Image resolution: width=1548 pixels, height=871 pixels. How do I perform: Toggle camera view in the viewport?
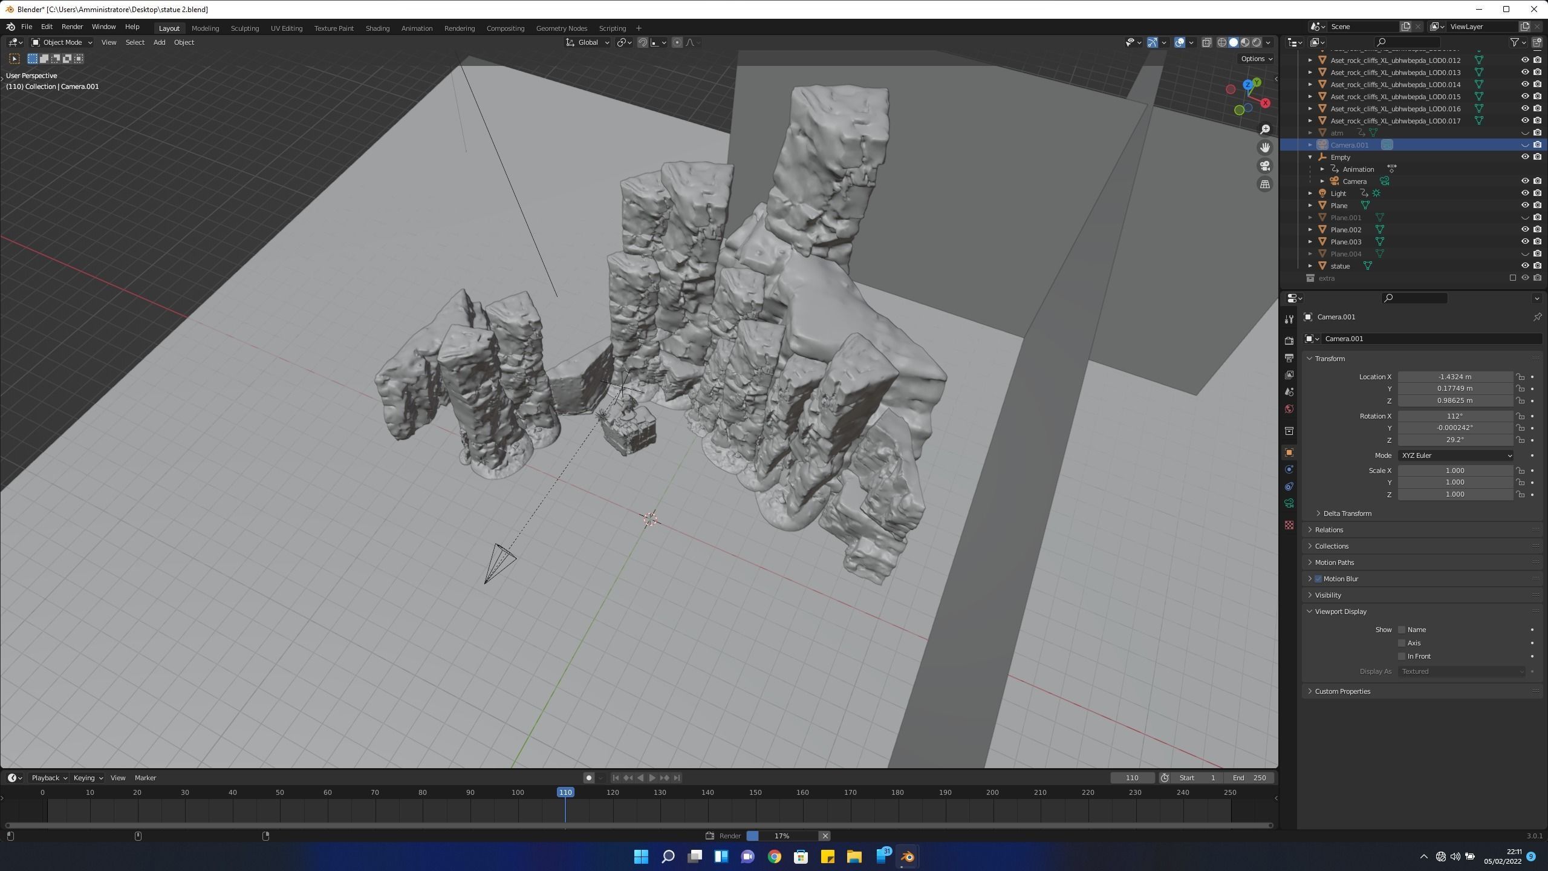[x=1264, y=166]
